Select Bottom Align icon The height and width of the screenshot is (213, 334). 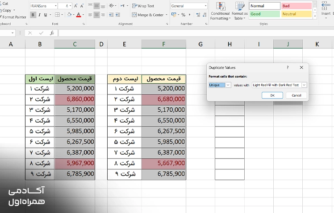[103, 6]
